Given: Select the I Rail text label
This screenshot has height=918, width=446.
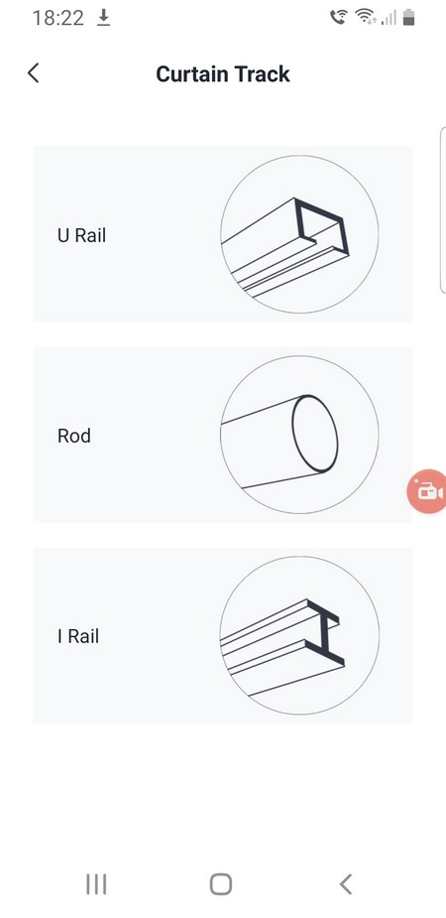Looking at the screenshot, I should coord(78,636).
